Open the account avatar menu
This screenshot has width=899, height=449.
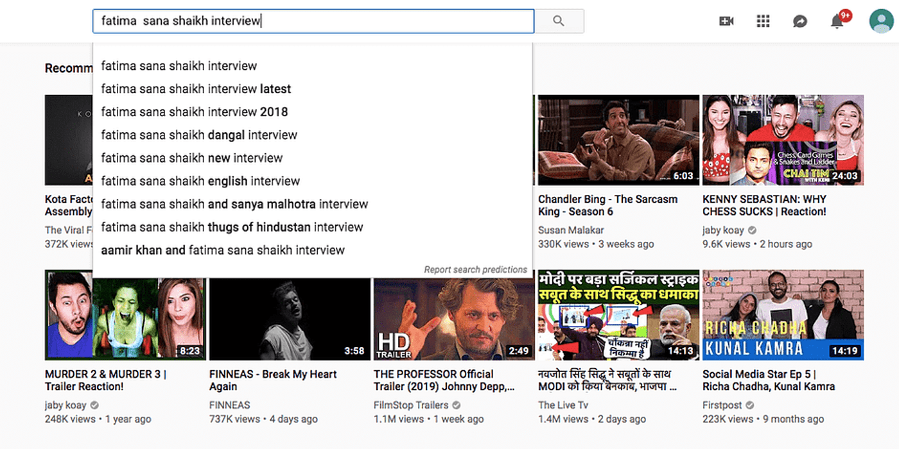coord(881,21)
